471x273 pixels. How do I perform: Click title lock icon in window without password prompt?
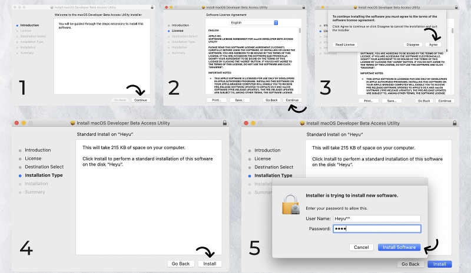225,123
